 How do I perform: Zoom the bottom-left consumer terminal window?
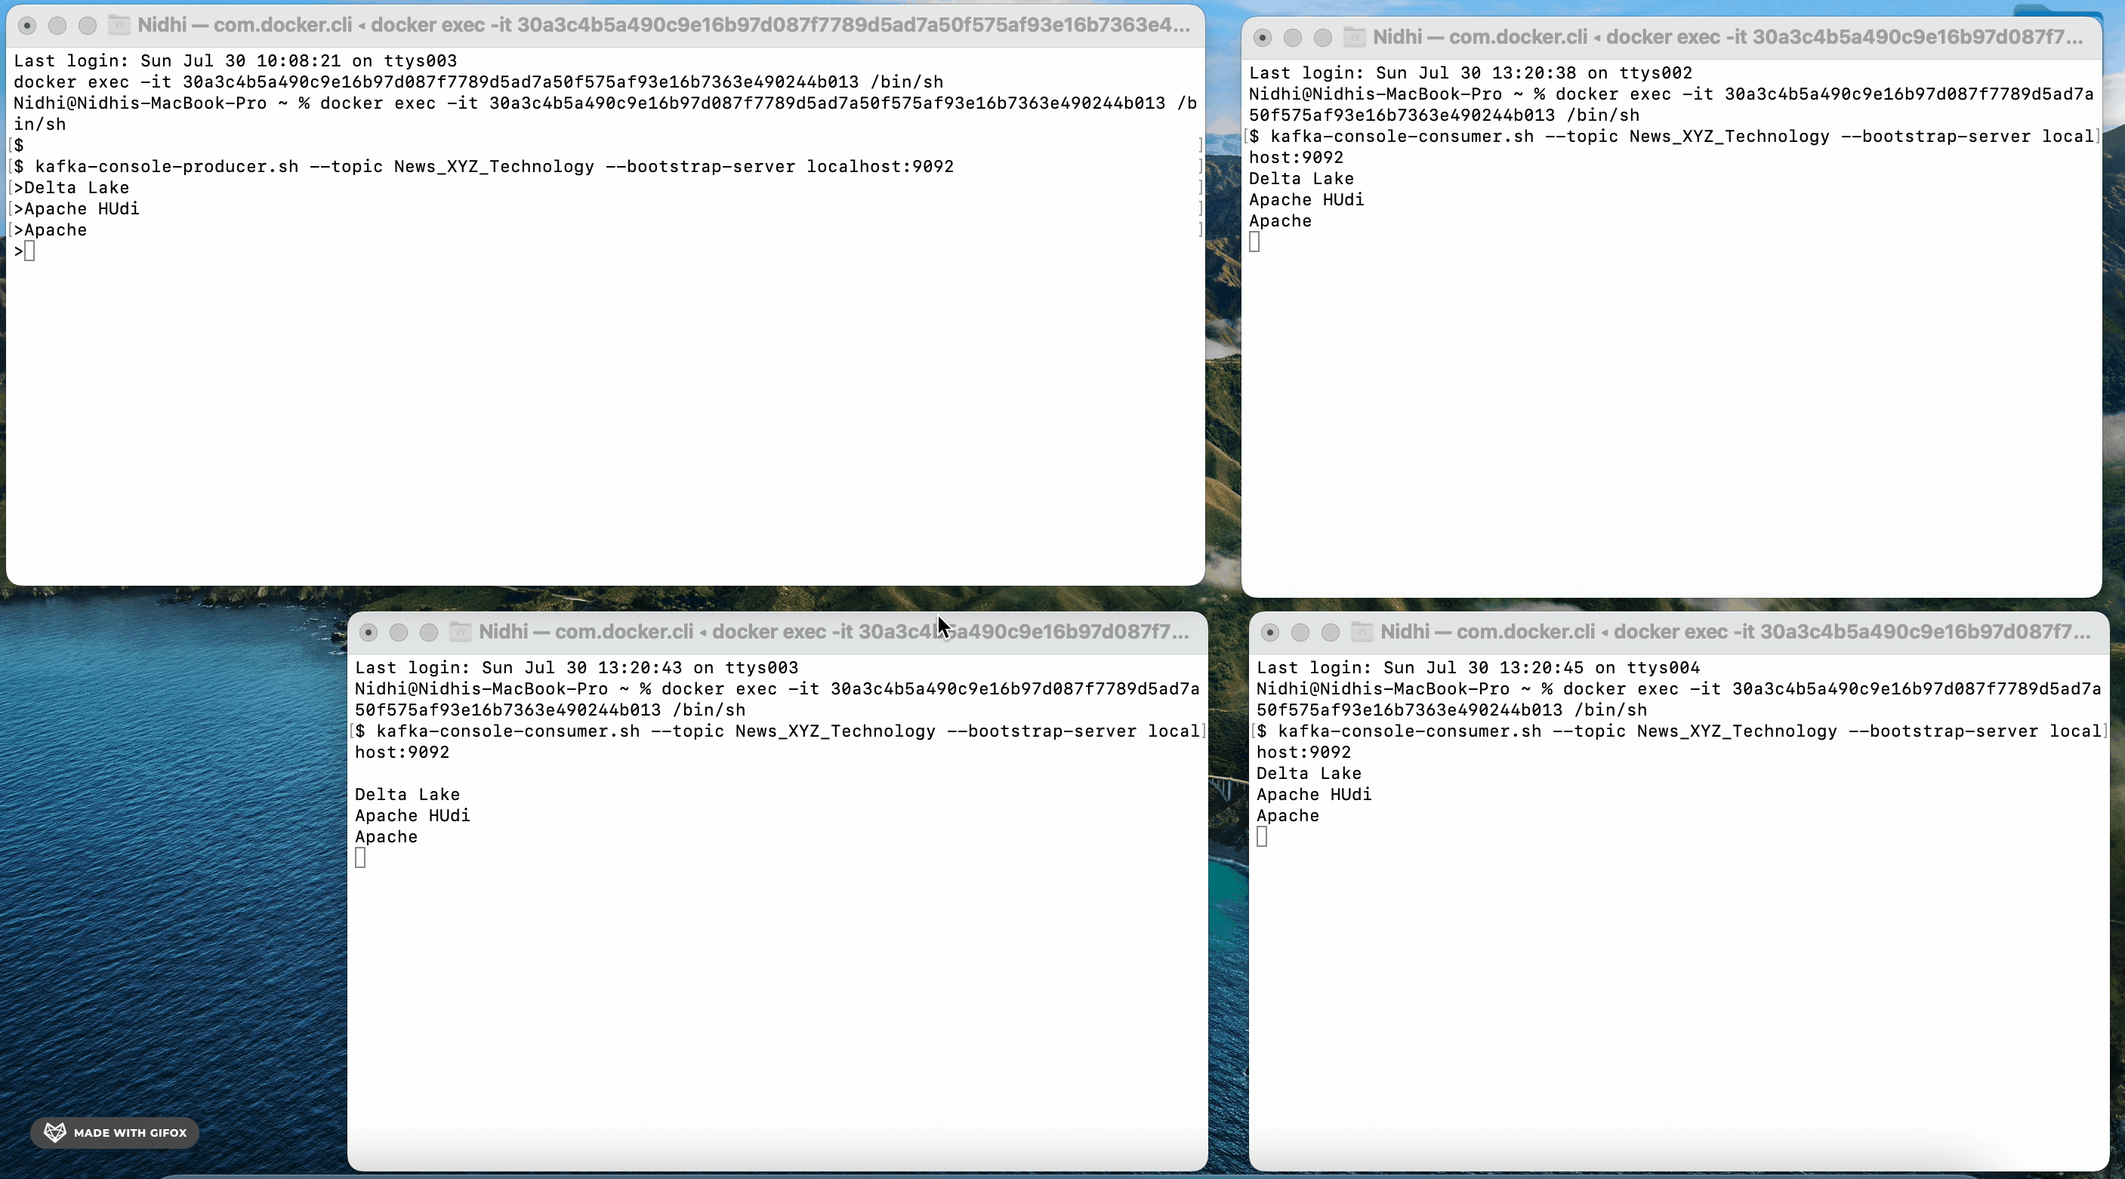pyautogui.click(x=428, y=633)
